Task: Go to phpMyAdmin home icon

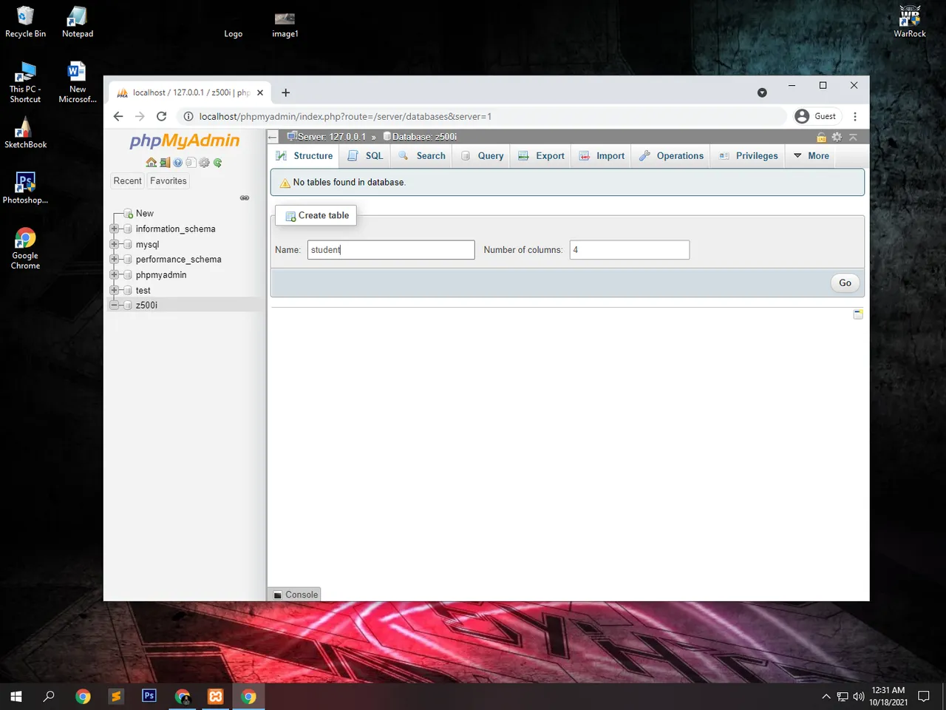Action: coord(151,163)
